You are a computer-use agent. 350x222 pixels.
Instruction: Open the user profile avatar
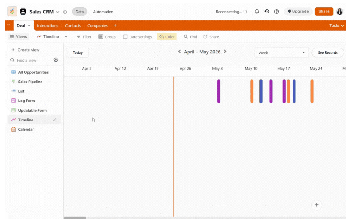(x=340, y=12)
